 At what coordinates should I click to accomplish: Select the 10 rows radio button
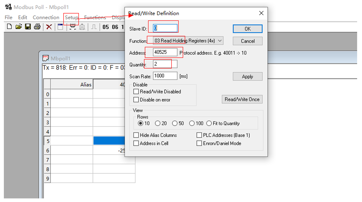pos(140,123)
